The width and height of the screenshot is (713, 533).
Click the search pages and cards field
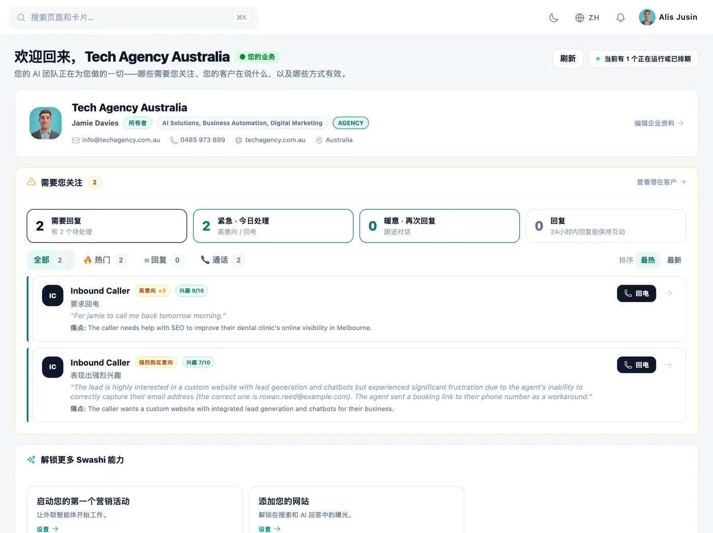point(133,17)
